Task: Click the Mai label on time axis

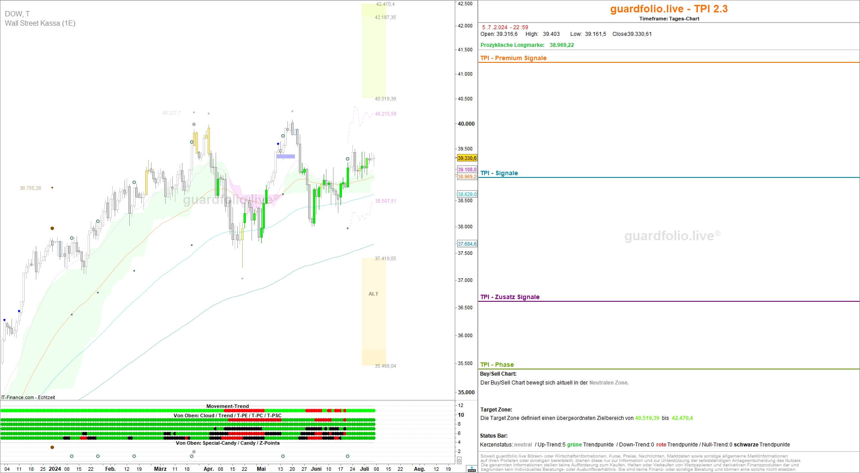Action: (x=261, y=469)
